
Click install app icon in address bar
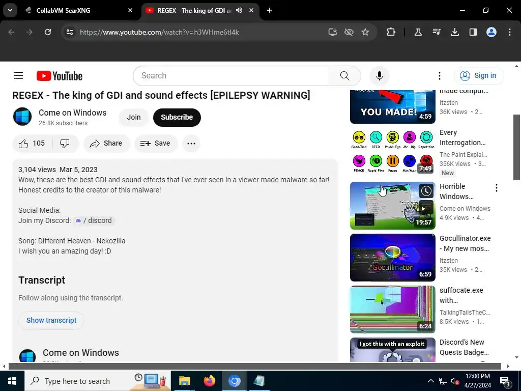pos(332,32)
